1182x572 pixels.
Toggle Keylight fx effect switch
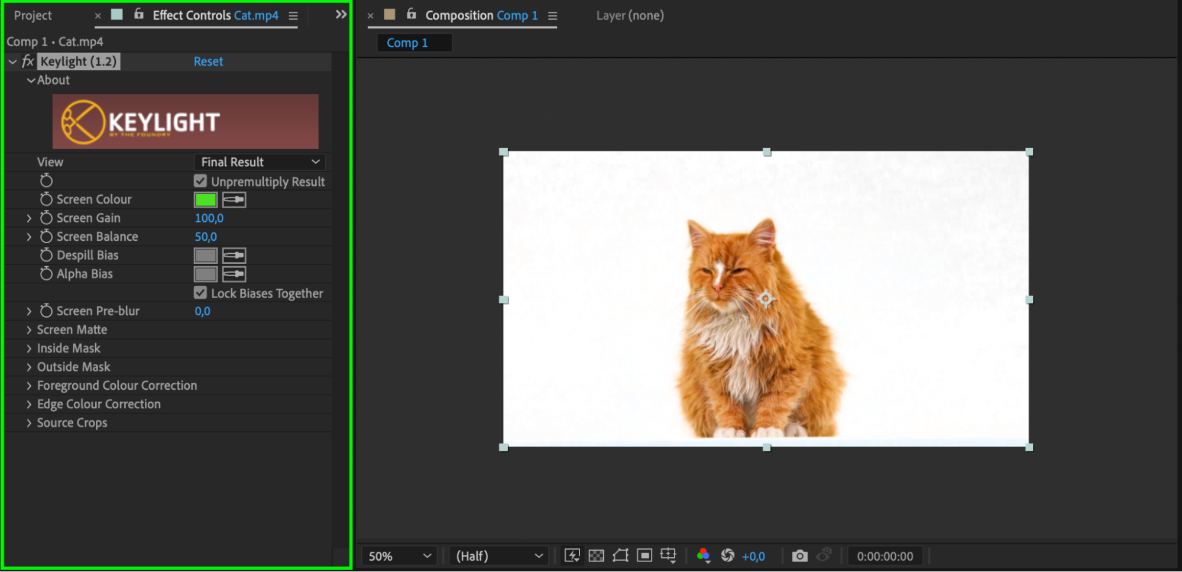[x=28, y=62]
